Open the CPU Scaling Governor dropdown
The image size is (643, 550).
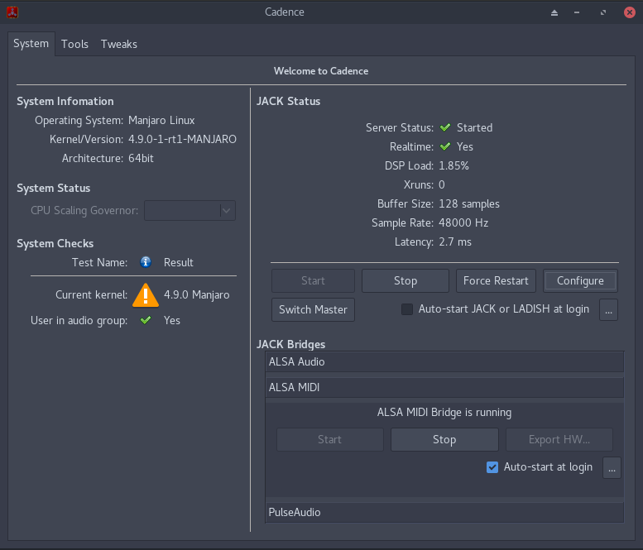(x=190, y=211)
